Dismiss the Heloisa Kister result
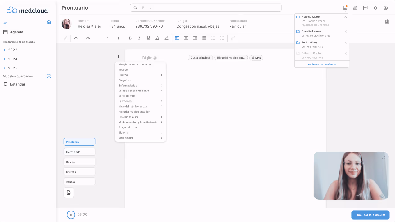Screen dimensions: 395x222 [346, 17]
